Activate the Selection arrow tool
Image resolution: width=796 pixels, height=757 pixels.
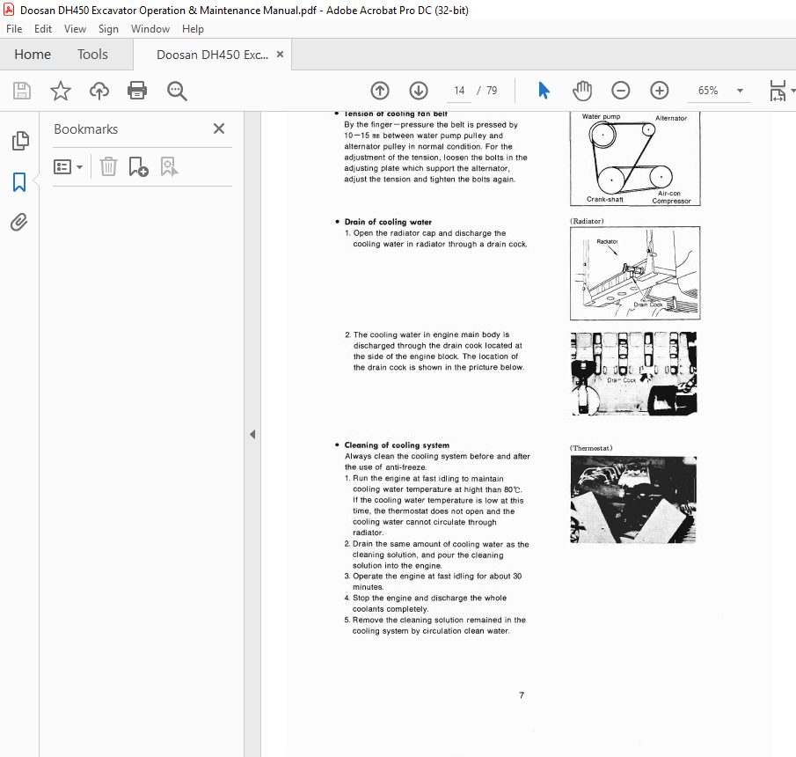point(544,91)
